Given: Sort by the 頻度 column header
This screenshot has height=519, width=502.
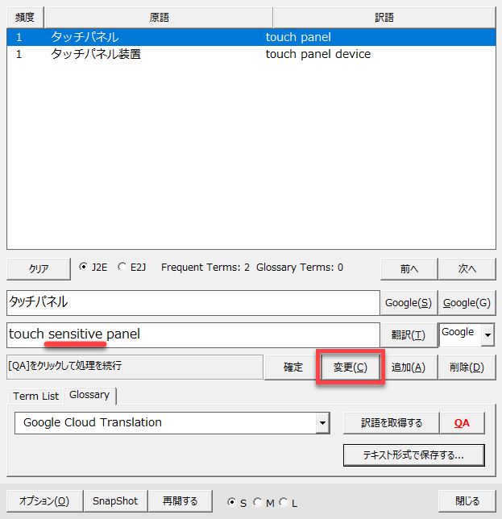Looking at the screenshot, I should coord(24,17).
